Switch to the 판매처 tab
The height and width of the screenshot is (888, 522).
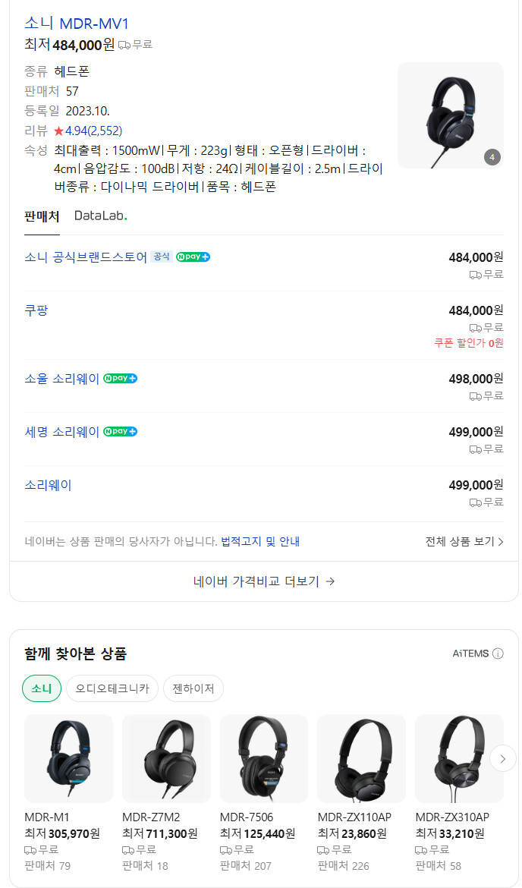(42, 216)
